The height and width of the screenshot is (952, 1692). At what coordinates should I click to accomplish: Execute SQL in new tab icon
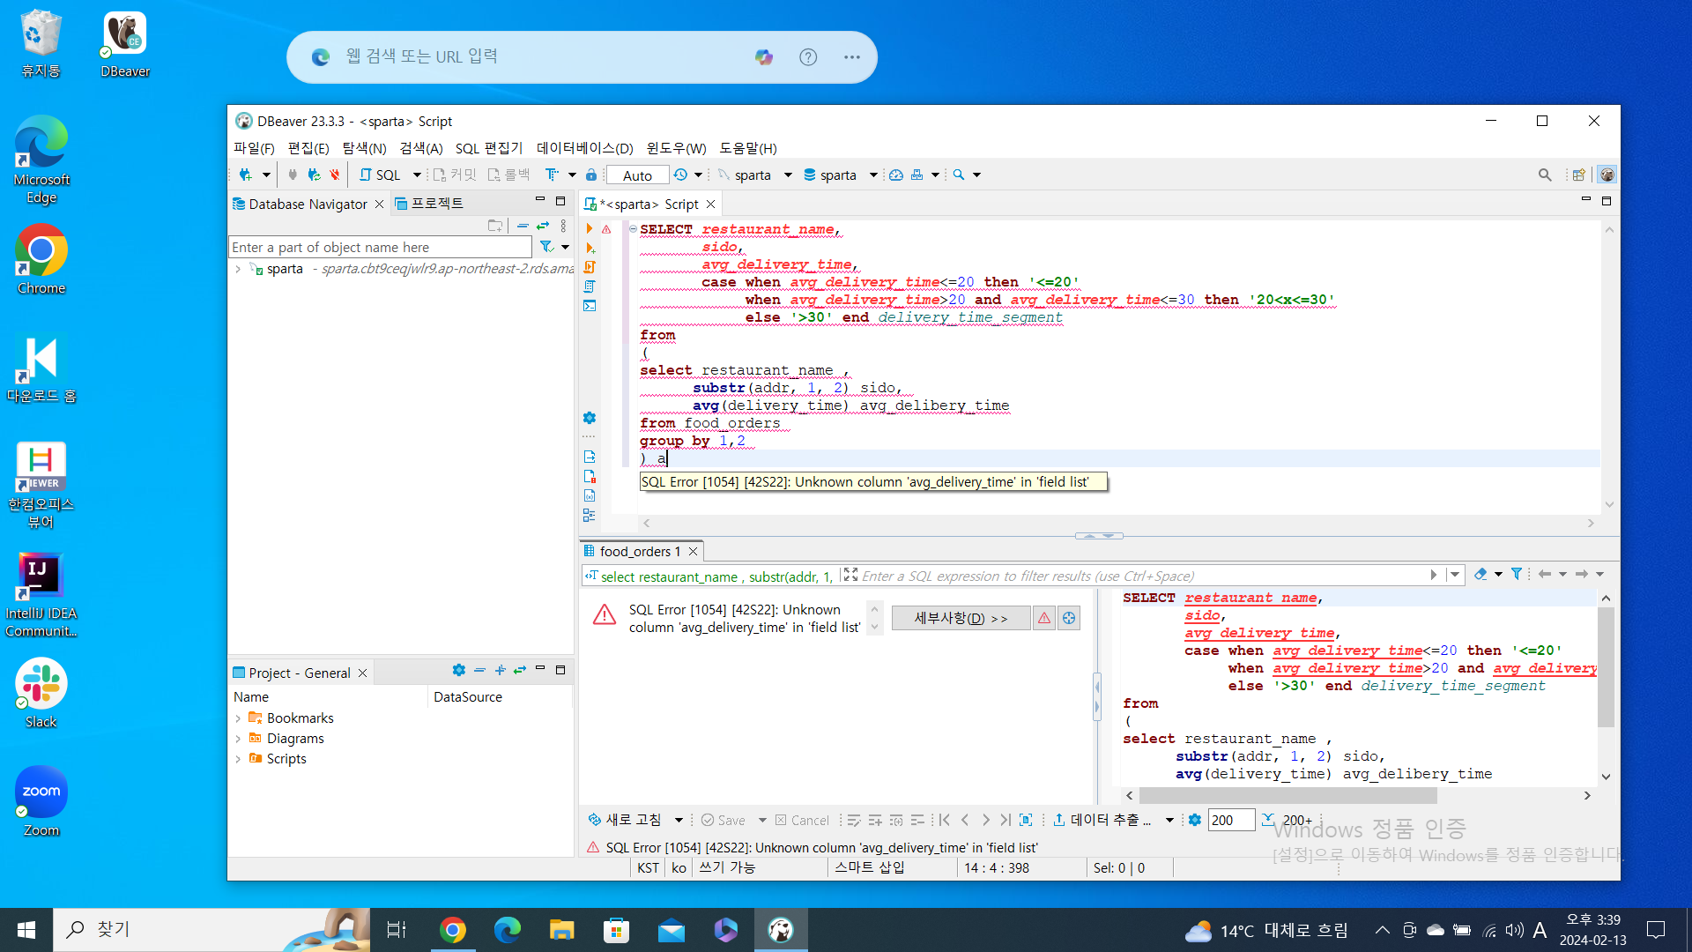click(590, 249)
